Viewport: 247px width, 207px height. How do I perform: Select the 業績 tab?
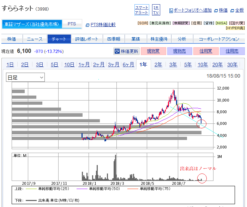135,39
